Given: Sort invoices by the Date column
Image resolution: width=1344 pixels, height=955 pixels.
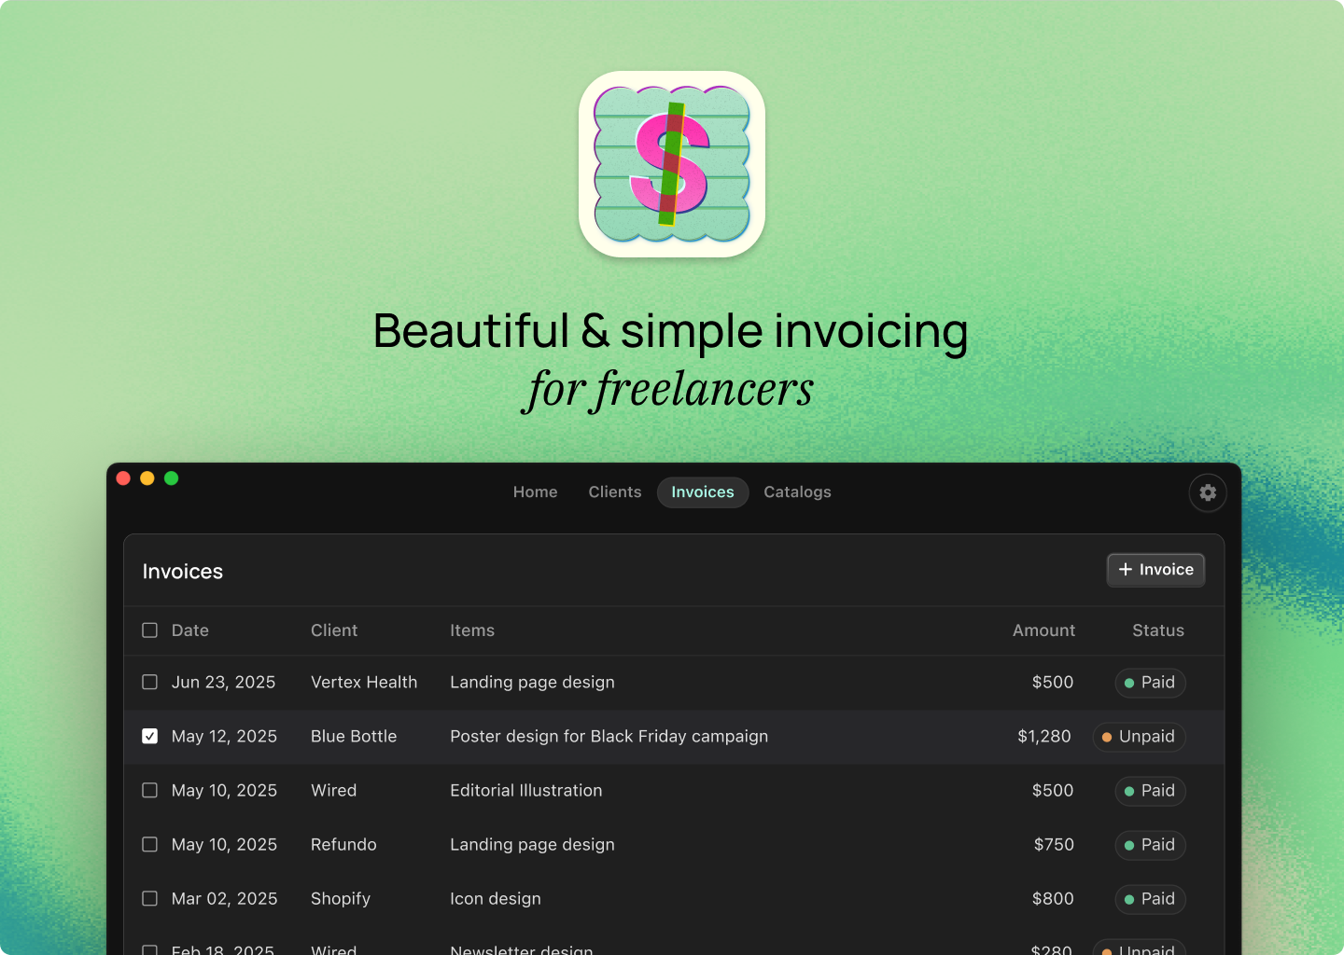Looking at the screenshot, I should pos(189,630).
